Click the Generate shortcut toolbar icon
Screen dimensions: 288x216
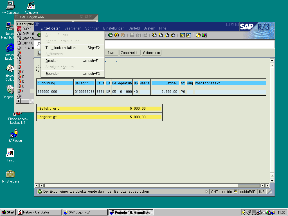[189, 35]
